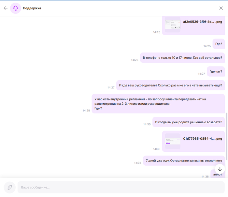Close the support chat window

click(221, 8)
